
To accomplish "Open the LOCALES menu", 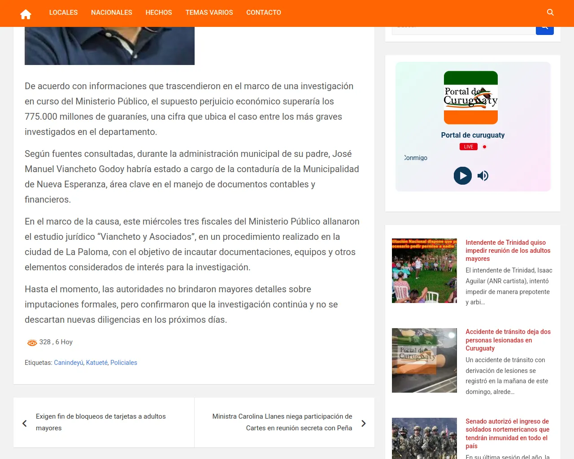I will coord(63,13).
